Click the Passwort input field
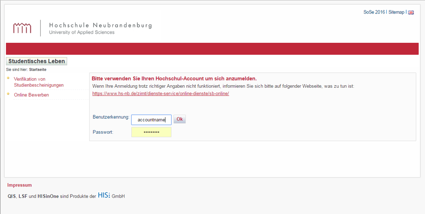425x214 pixels. (151, 132)
